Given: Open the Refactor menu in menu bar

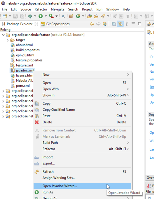Looking at the screenshot, I should coord(41,9).
